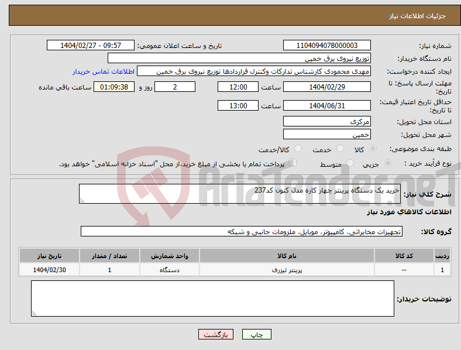Click the buyer explanations textarea
Screen dimensions: 461x350
(x=212, y=298)
